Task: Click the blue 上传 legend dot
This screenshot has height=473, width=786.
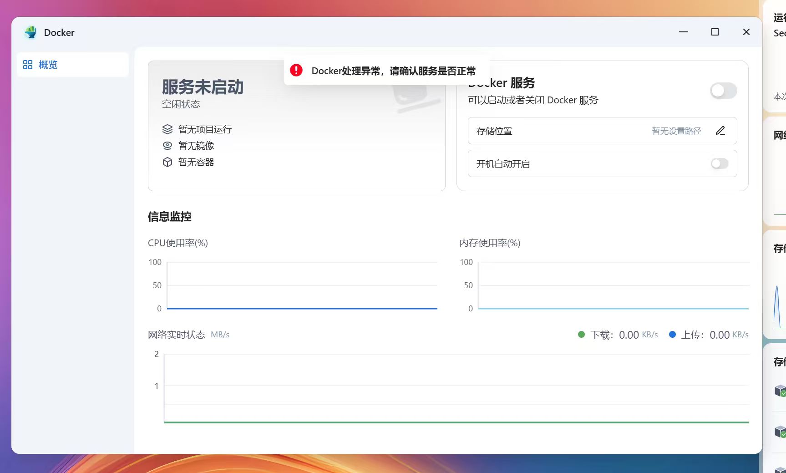Action: [x=672, y=335]
